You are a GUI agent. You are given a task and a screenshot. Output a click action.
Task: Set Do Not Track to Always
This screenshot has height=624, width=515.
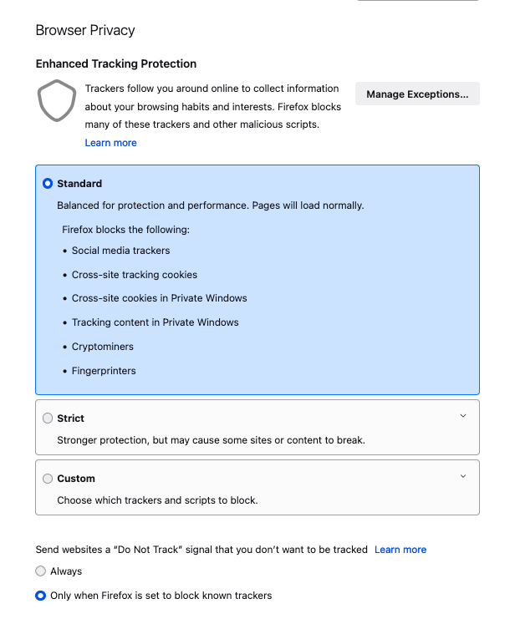click(x=41, y=571)
